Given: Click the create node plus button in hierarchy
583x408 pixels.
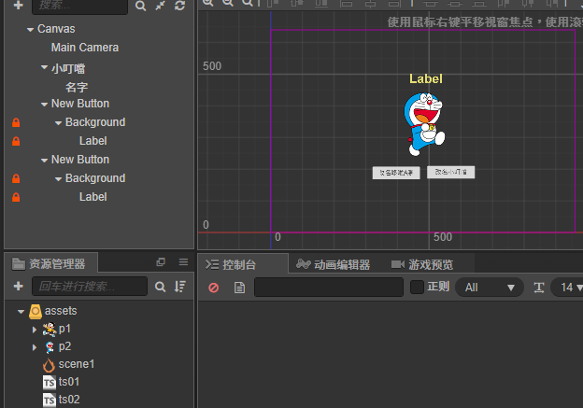Looking at the screenshot, I should coord(19,5).
